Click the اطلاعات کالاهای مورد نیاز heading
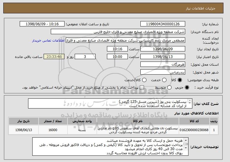This screenshot has height=162, width=230. (x=196, y=113)
